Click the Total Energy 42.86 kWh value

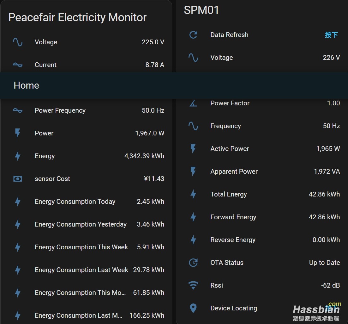point(324,194)
